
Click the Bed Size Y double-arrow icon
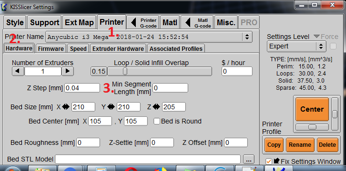click(111, 107)
